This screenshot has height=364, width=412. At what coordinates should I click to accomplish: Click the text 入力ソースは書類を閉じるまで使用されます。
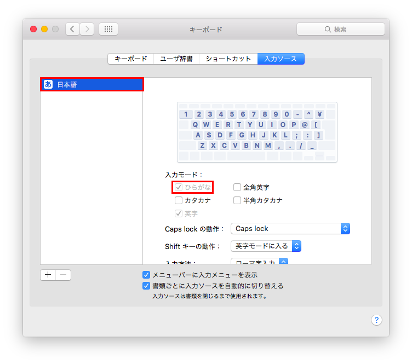coord(210,296)
